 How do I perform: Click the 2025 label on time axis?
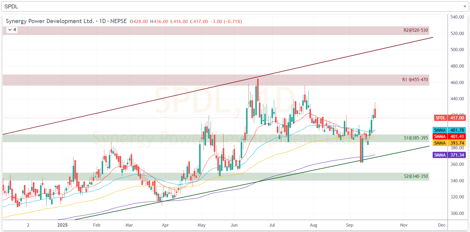click(62, 225)
